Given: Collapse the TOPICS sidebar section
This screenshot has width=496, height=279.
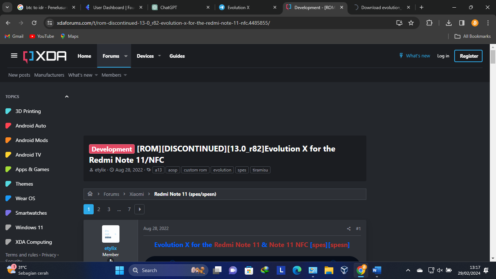Looking at the screenshot, I should click(66, 97).
